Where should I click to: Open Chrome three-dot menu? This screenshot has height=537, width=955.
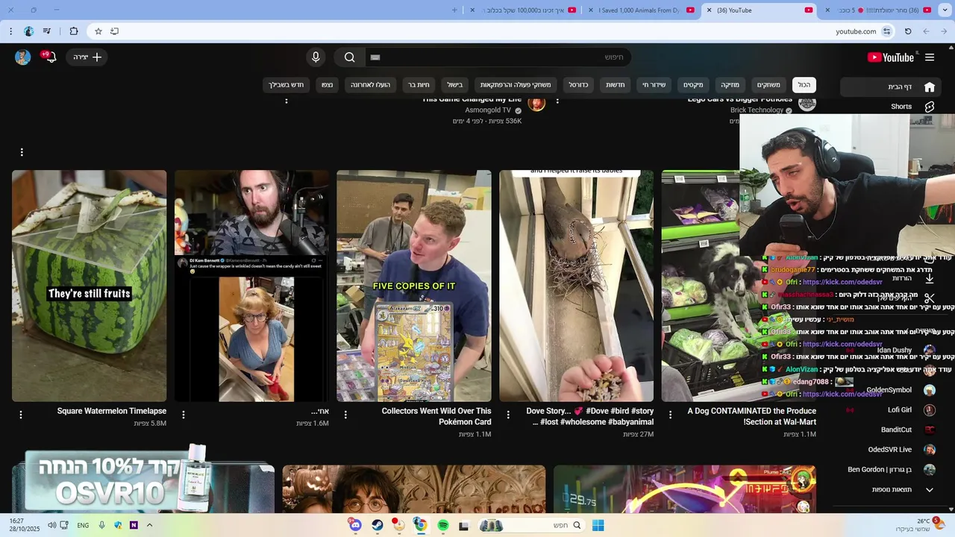(x=10, y=31)
